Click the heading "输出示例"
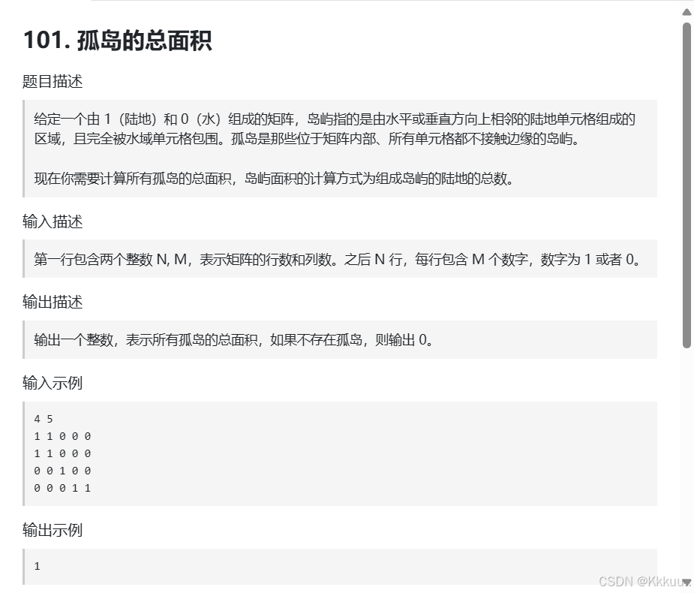Screen dimensions: 694x593 click(53, 530)
